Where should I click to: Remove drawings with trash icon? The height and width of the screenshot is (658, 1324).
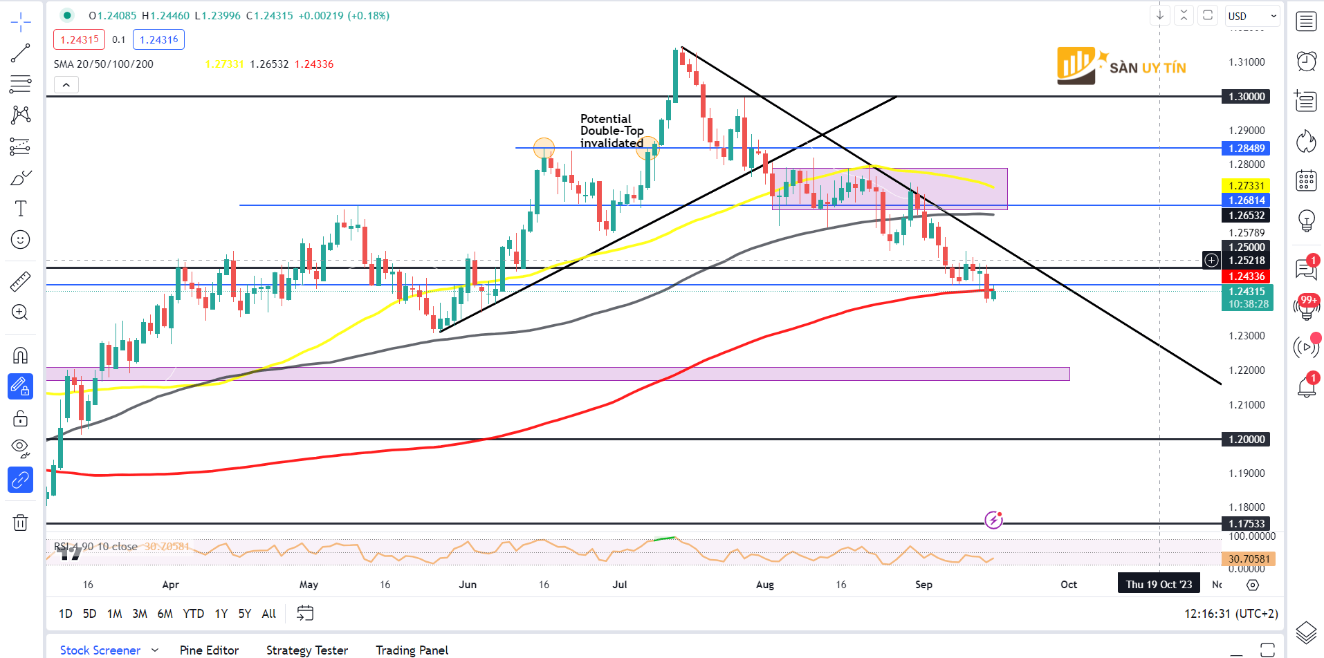(x=21, y=523)
